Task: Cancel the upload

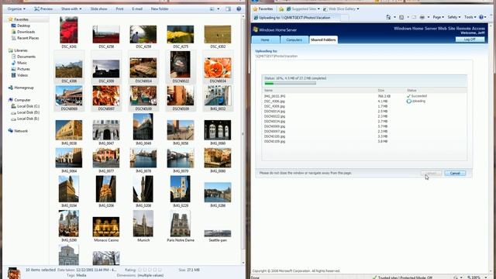Action: coord(455,173)
